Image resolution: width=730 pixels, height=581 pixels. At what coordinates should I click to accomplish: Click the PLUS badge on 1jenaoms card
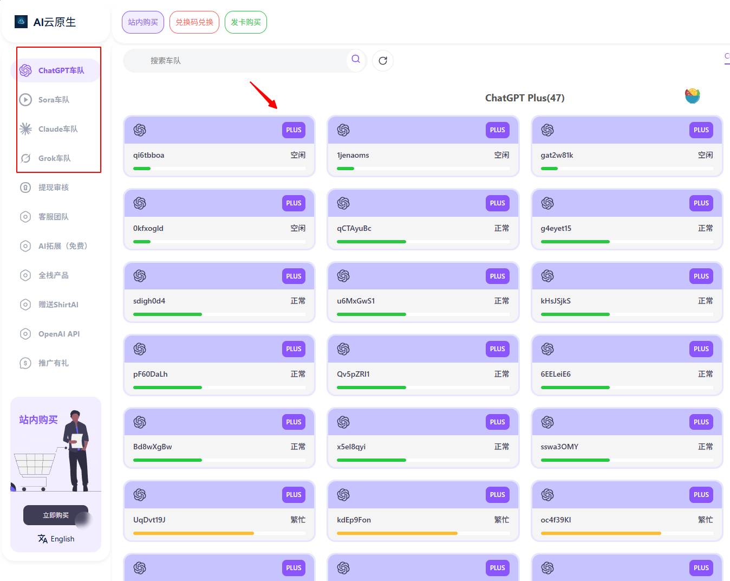(497, 130)
